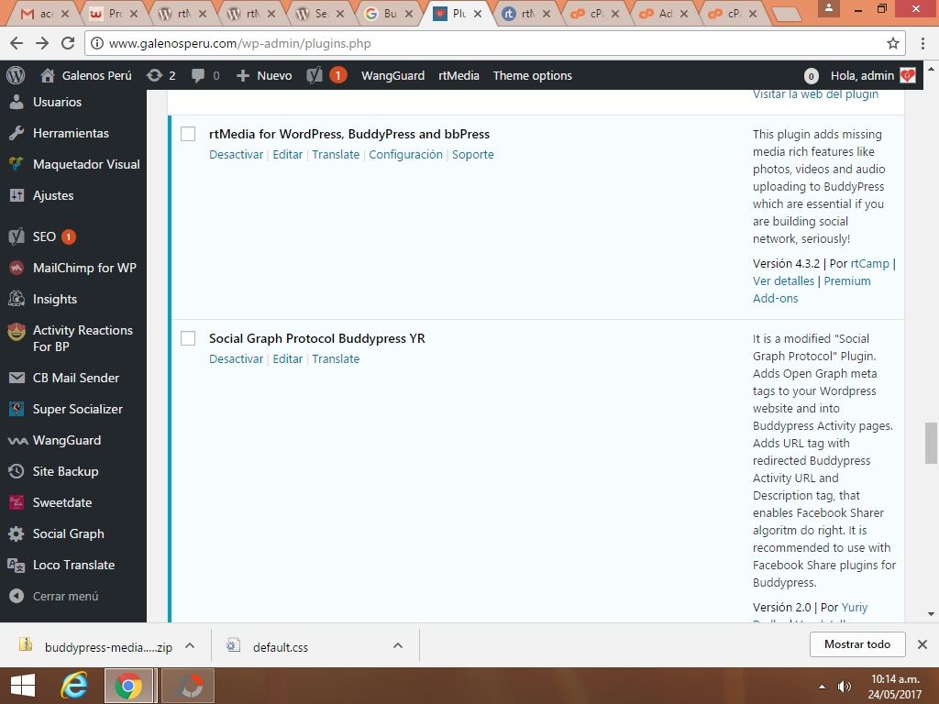Collapse the admin menu with Cerrar menú
939x704 pixels.
click(x=54, y=596)
